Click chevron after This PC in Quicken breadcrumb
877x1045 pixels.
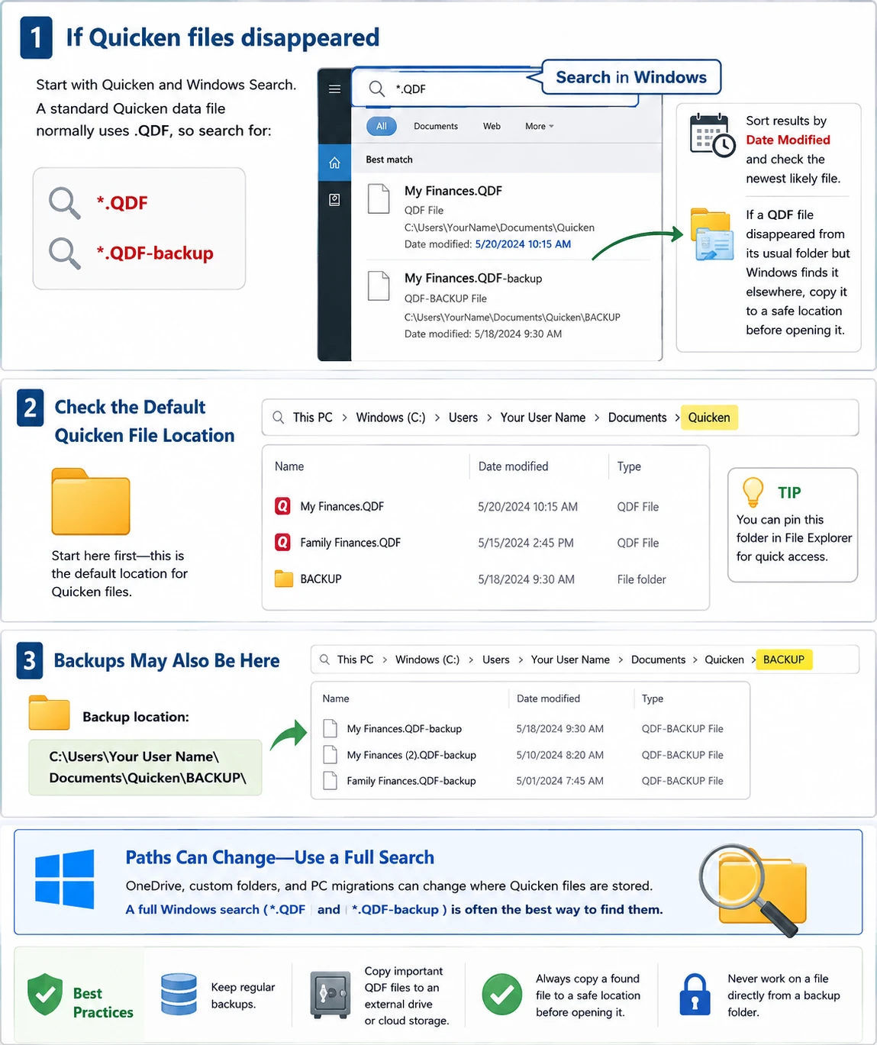[345, 418]
